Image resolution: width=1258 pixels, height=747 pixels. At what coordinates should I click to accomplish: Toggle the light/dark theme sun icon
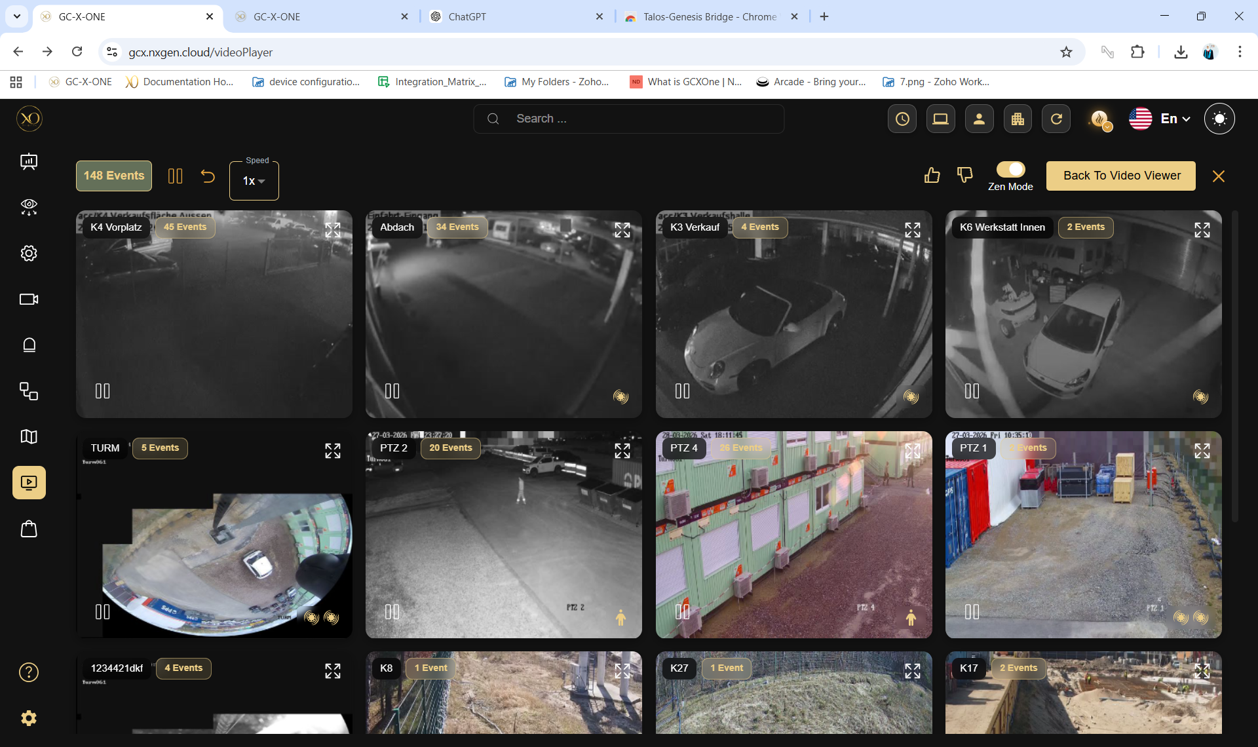click(1219, 119)
